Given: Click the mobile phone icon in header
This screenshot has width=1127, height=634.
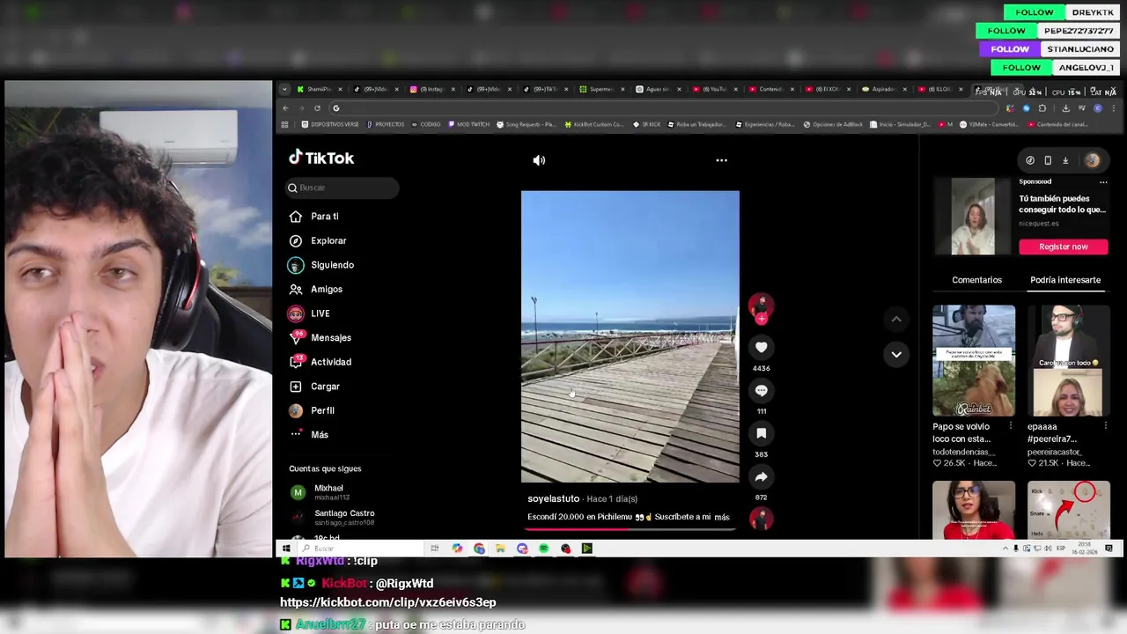Looking at the screenshot, I should click(x=1048, y=160).
